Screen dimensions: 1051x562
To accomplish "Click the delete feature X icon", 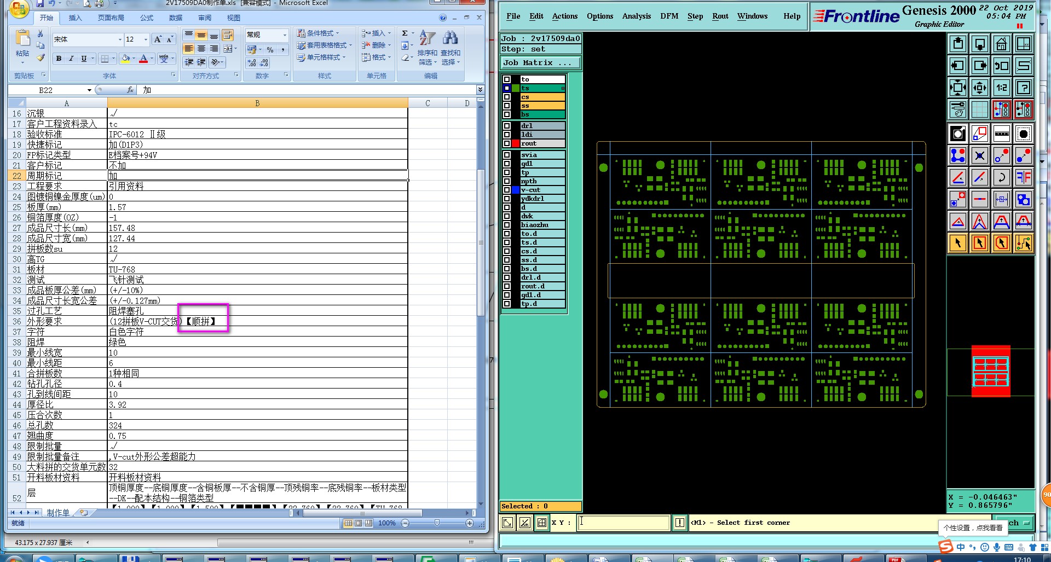I will click(980, 155).
